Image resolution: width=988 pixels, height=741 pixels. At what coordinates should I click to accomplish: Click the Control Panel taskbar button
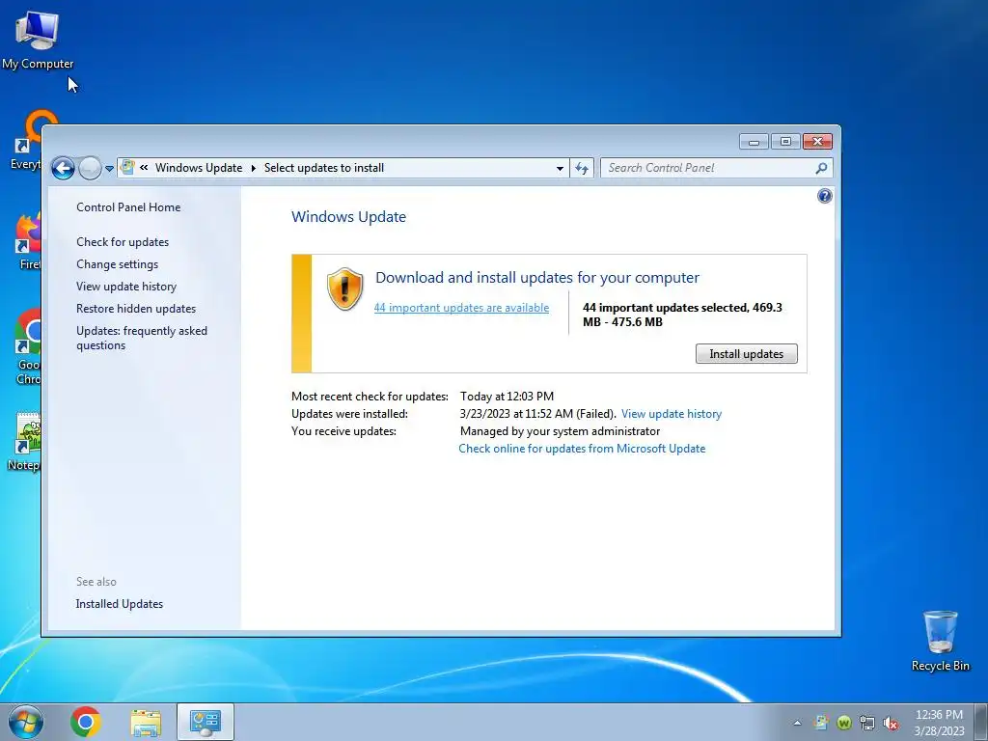(x=205, y=722)
